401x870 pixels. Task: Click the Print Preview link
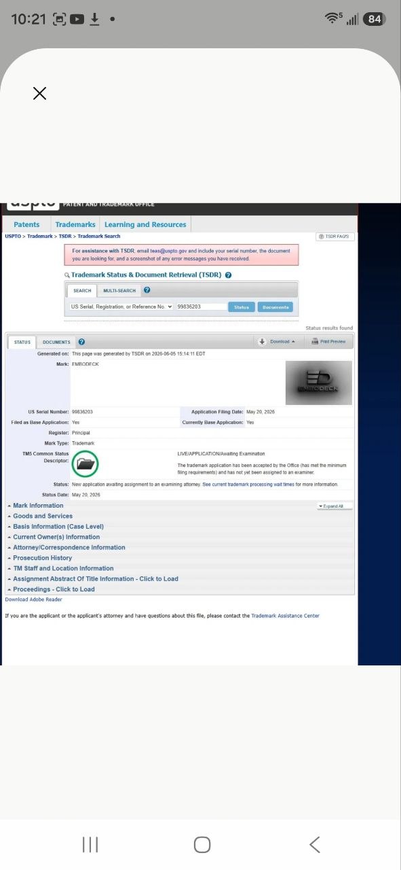[332, 342]
